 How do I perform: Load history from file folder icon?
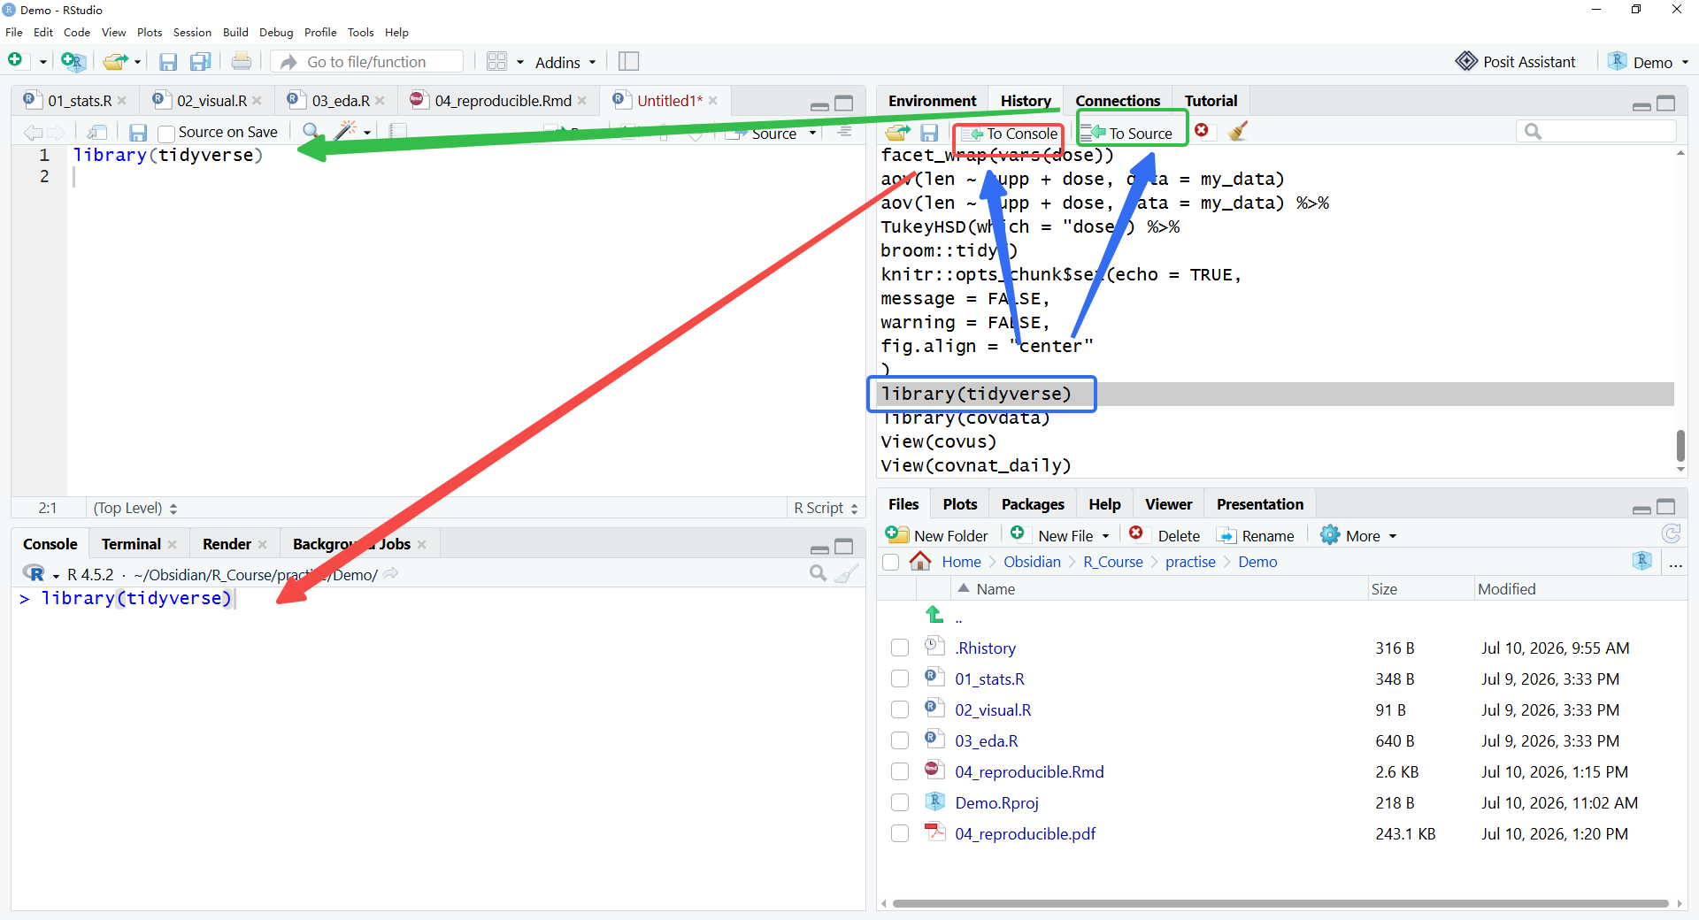(x=897, y=133)
